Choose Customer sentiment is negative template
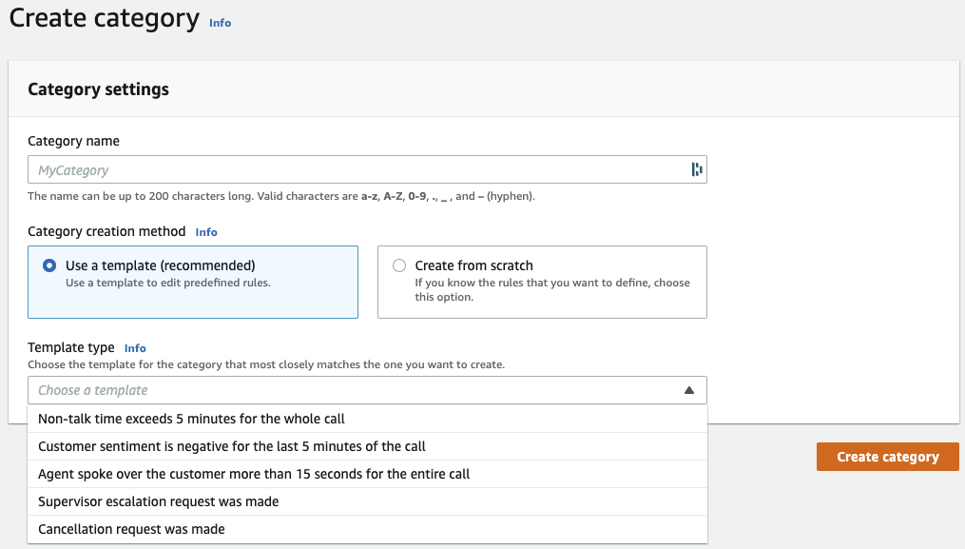This screenshot has width=965, height=549. [231, 446]
